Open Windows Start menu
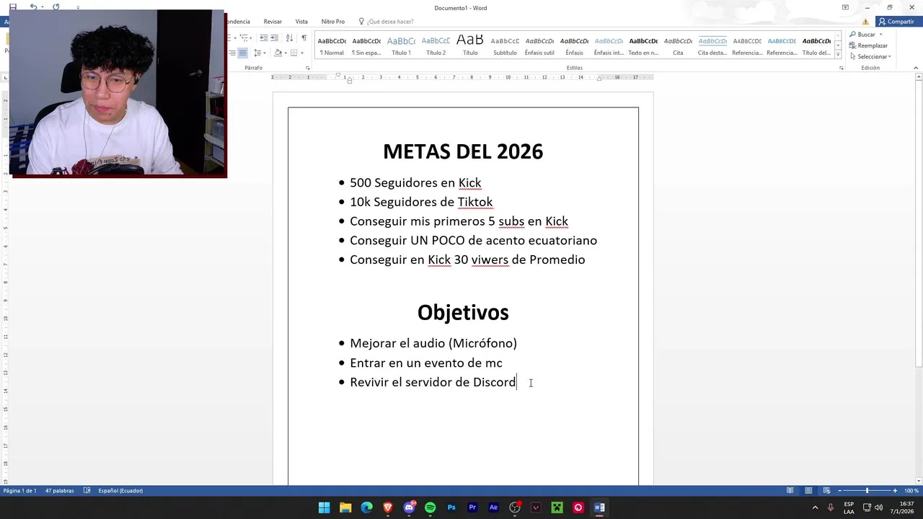Screen dimensions: 923x519 click(x=324, y=507)
